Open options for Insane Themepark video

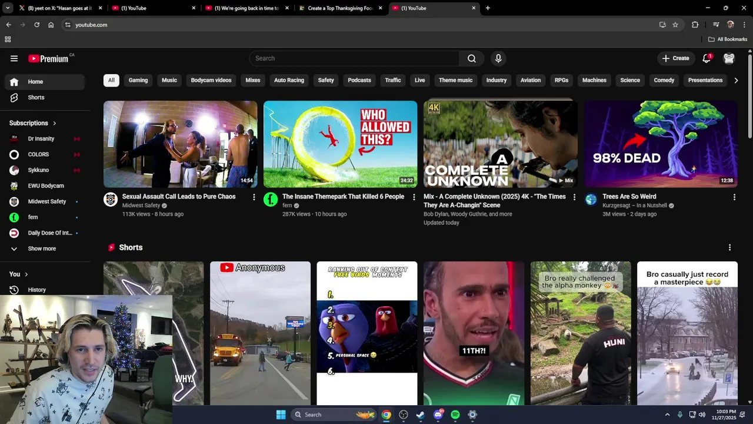pos(414,197)
